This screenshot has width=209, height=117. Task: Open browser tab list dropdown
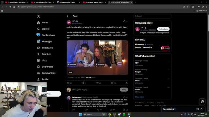[2, 2]
